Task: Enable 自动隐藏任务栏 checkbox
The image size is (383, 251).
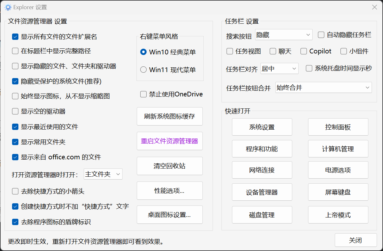Action: (321, 35)
